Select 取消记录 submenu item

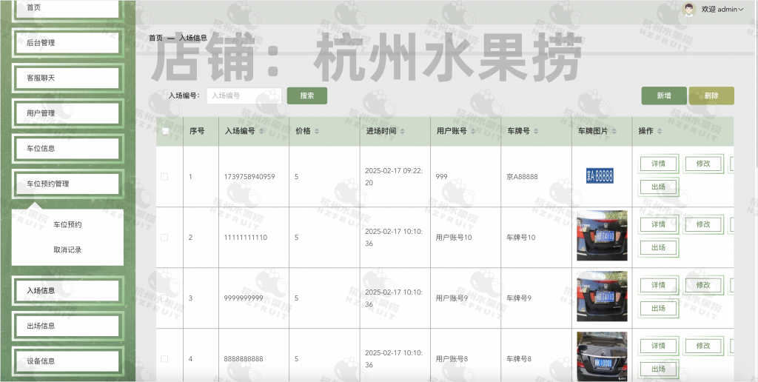(67, 250)
